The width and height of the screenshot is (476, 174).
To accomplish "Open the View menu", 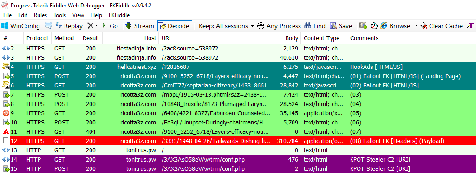I will click(x=78, y=15).
